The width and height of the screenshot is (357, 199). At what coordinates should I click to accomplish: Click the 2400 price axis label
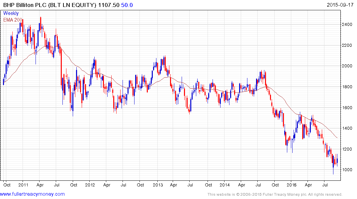click(x=347, y=25)
